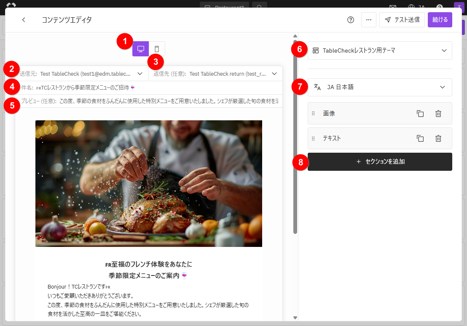
Task: Go back using the left arrow icon
Action: click(x=24, y=20)
